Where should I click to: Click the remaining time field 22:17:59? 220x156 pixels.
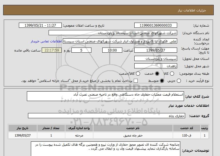52,50
